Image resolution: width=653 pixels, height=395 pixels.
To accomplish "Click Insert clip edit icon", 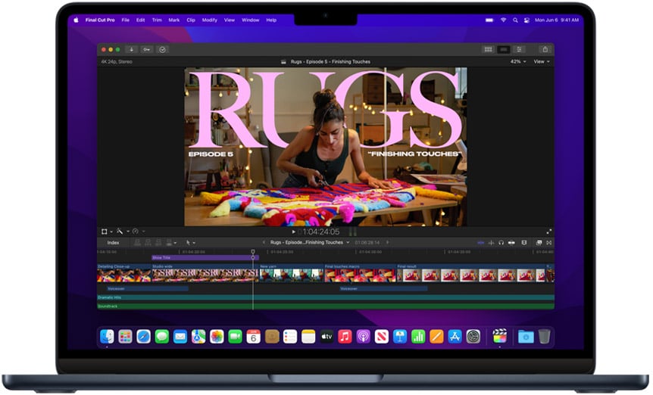I will [148, 243].
